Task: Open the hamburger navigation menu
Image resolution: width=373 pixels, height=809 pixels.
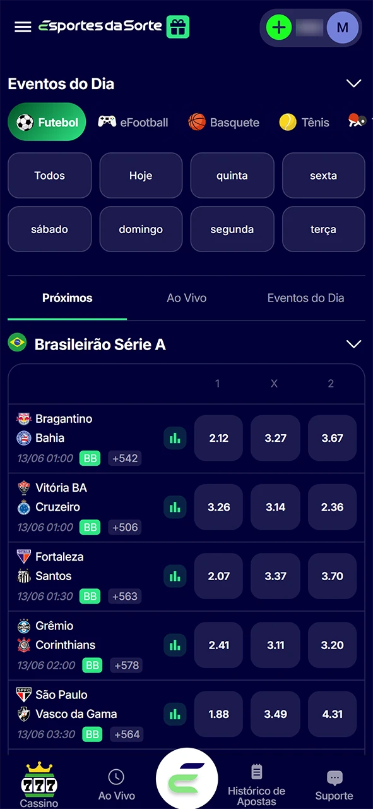Action: tap(23, 27)
